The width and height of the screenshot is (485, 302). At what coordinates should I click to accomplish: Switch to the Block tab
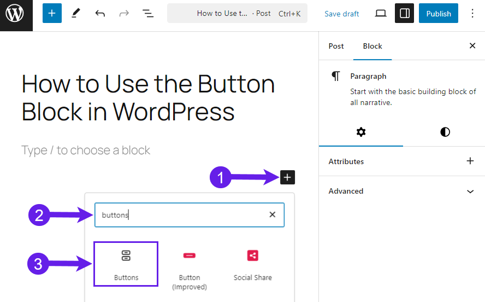point(372,46)
